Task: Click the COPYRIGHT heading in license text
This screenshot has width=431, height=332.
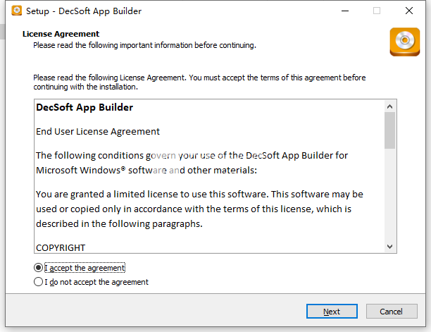Action: point(61,248)
